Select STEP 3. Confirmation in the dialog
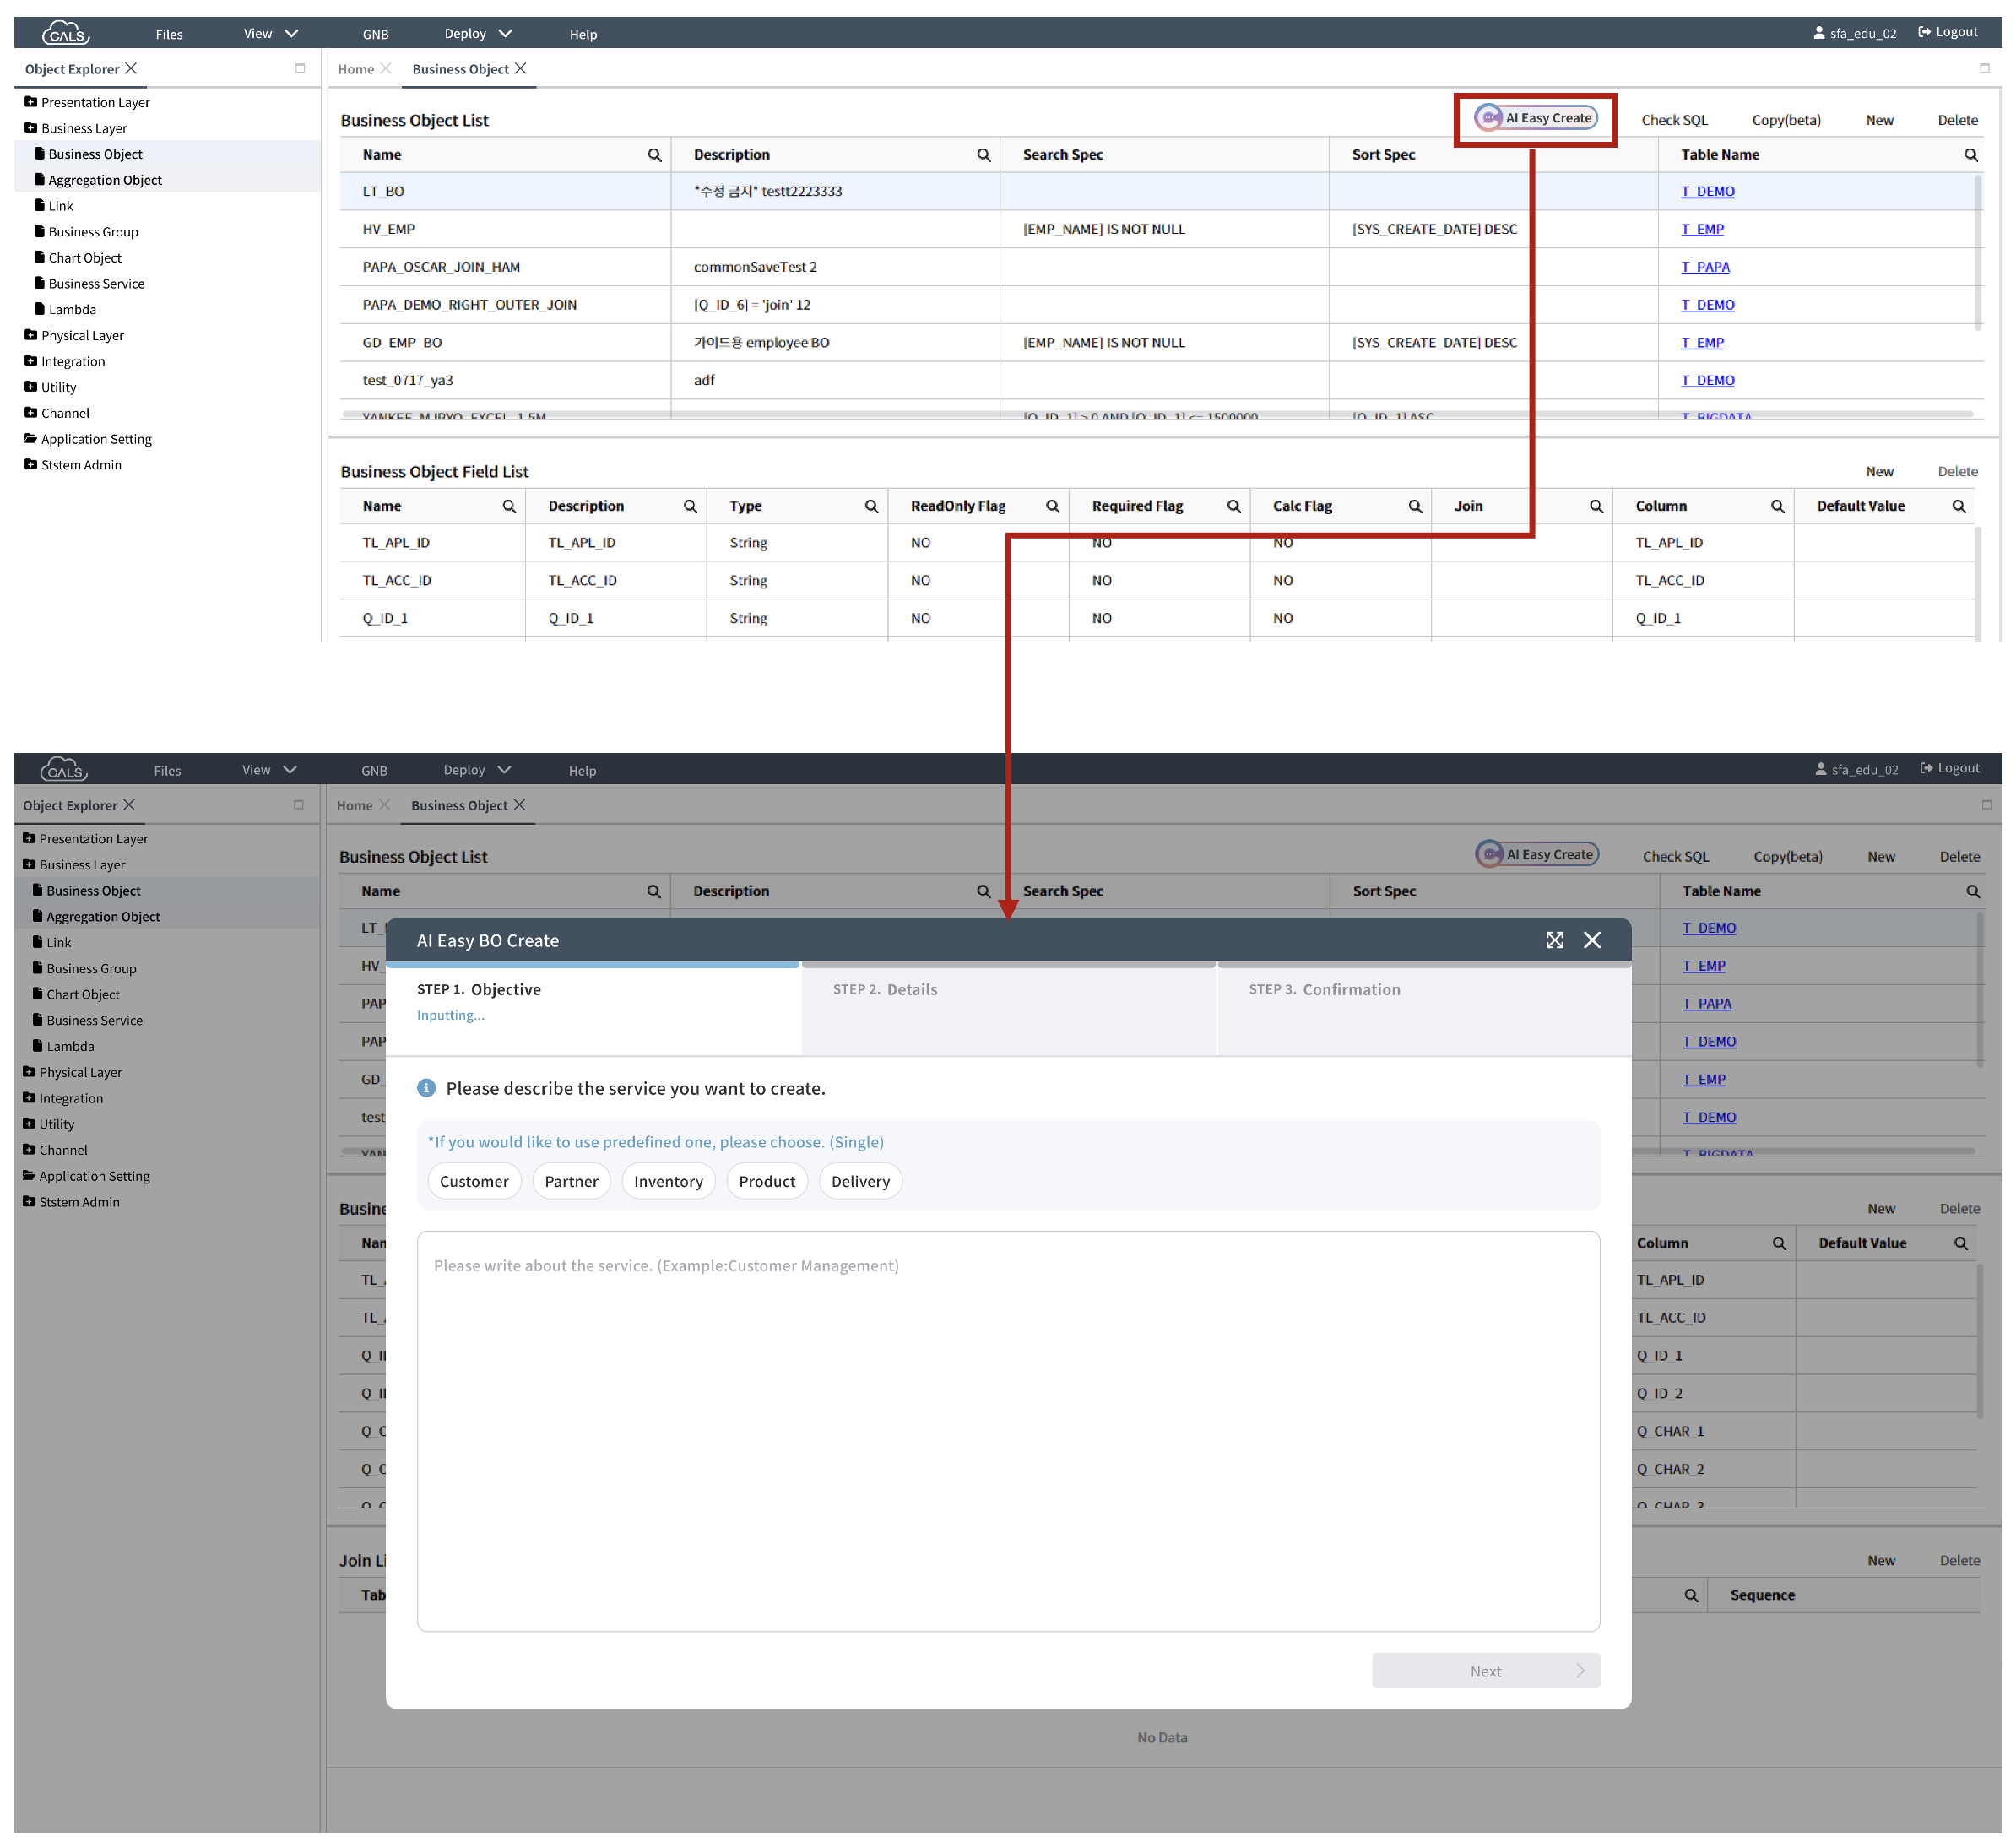The width and height of the screenshot is (2016, 1847). pos(1424,1008)
